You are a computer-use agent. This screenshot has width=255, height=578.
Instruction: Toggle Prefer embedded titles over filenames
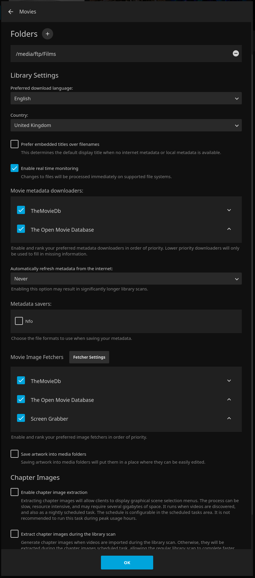14,144
